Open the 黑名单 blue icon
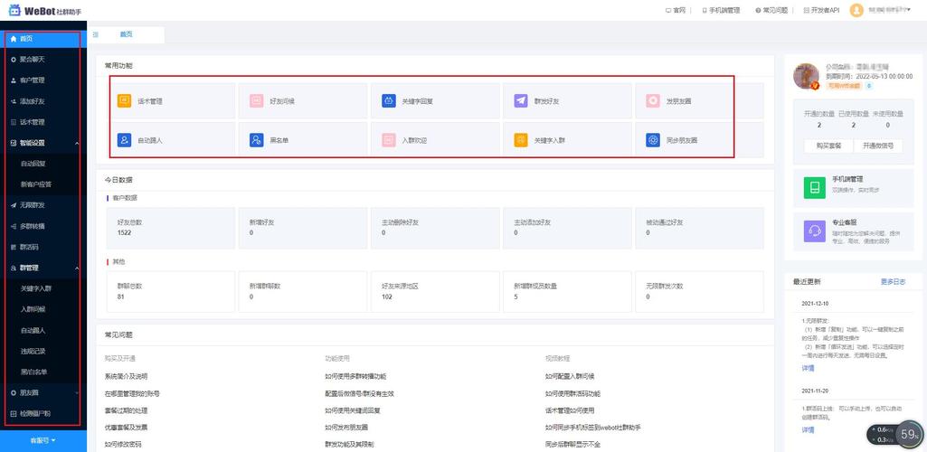 (x=257, y=140)
